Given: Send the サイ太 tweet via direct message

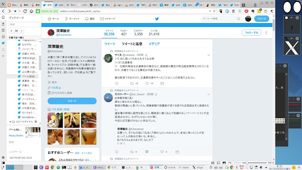Looking at the screenshot, I should pyautogui.click(x=162, y=84).
